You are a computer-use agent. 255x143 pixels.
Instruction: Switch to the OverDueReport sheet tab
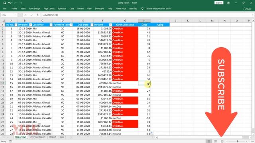point(37,137)
